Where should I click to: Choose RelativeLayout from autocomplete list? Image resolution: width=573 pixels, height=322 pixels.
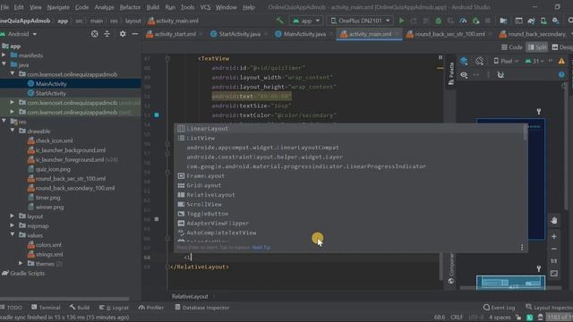(x=351, y=195)
